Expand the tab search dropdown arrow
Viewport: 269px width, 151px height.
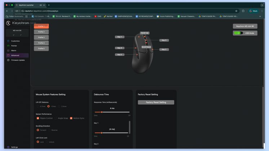(x=262, y=5)
